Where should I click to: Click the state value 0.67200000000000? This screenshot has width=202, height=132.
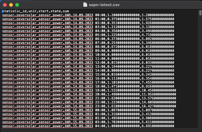123,47
